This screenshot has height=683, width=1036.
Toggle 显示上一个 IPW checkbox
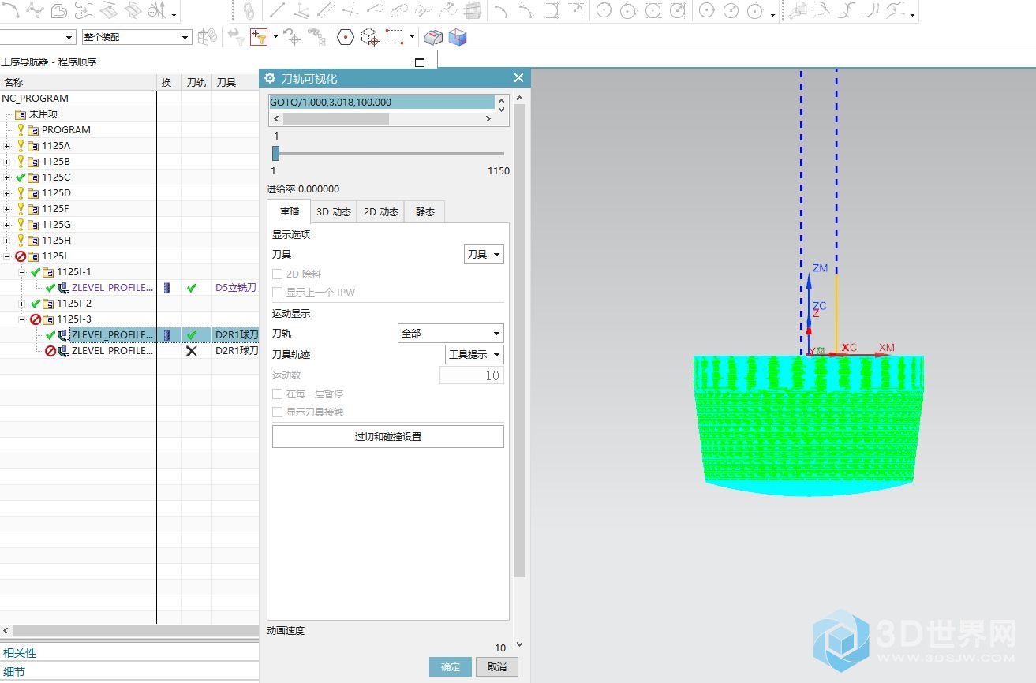[277, 292]
